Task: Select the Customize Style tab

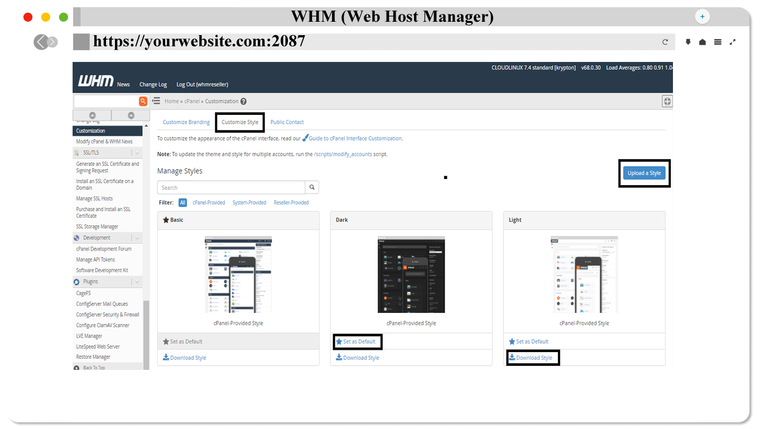Action: [x=240, y=122]
